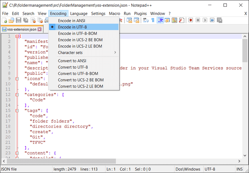The image size is (249, 173).
Task: Click the Sync horizontal scrolling icon
Action: [136, 20]
